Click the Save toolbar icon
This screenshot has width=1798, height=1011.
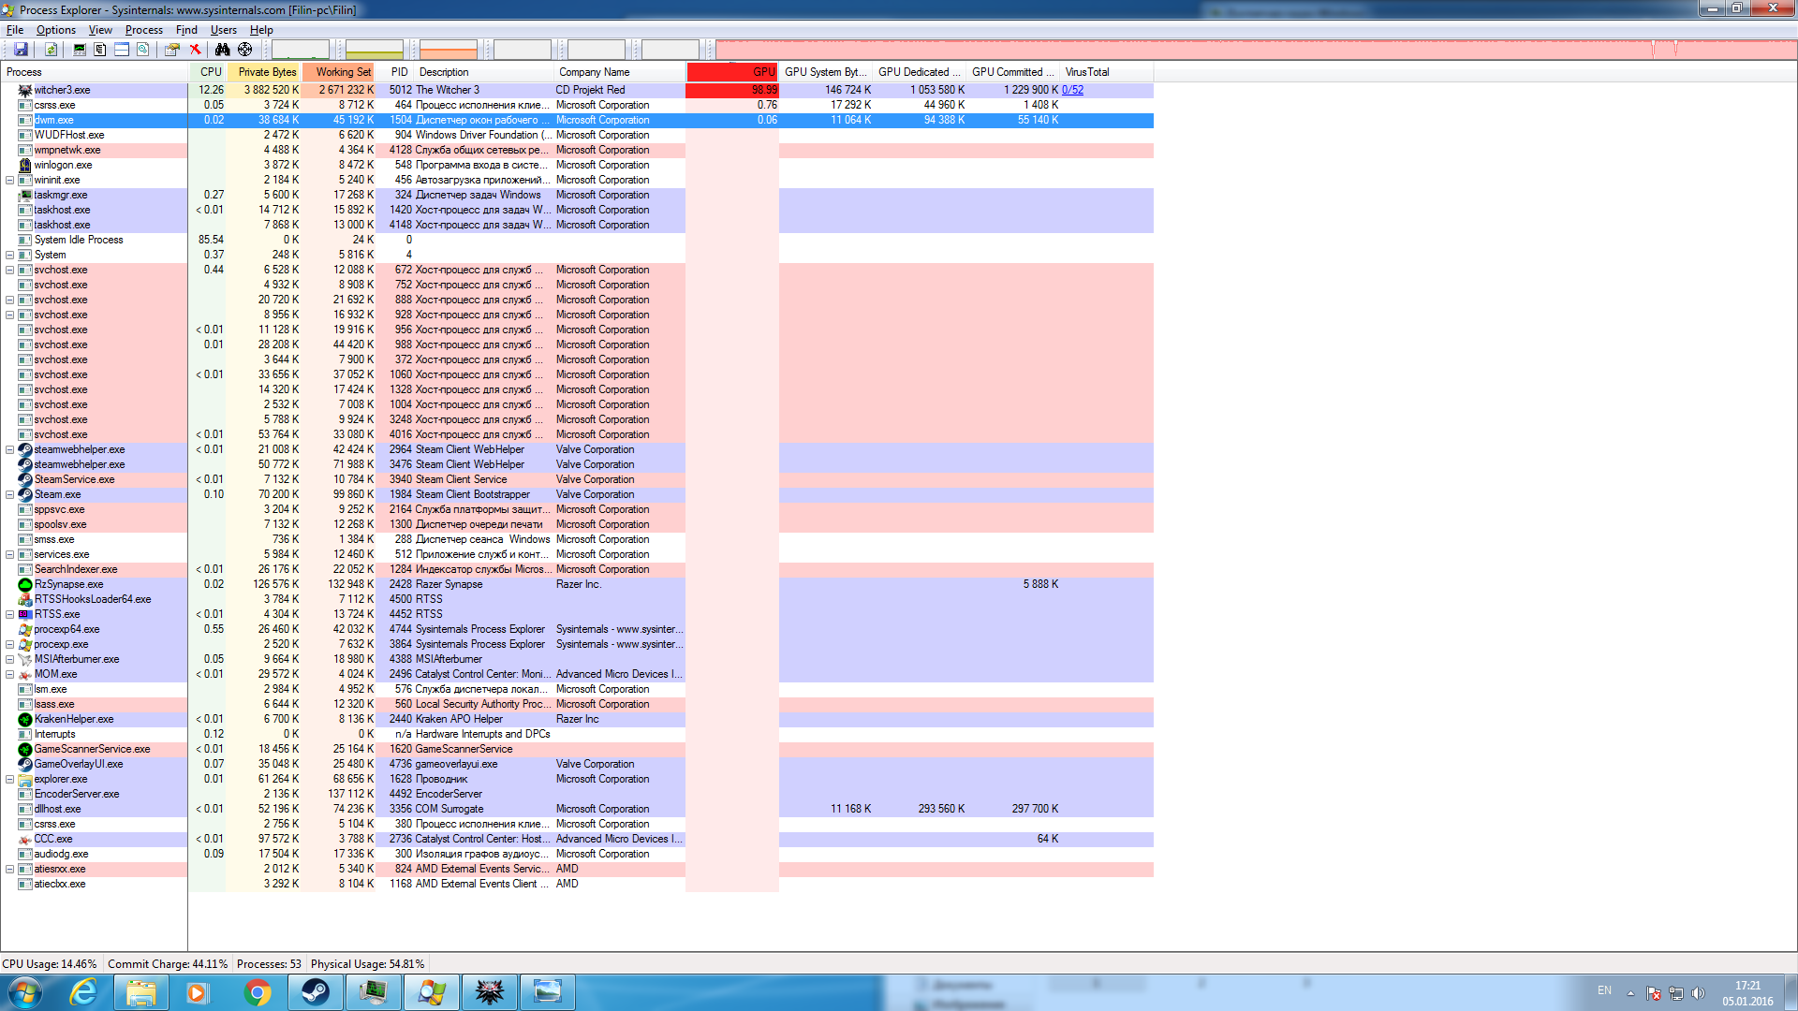pos(21,50)
